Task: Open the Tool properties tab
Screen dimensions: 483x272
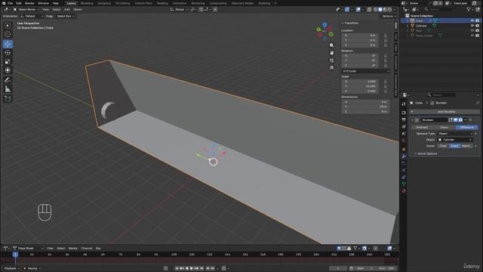Action: [x=404, y=104]
